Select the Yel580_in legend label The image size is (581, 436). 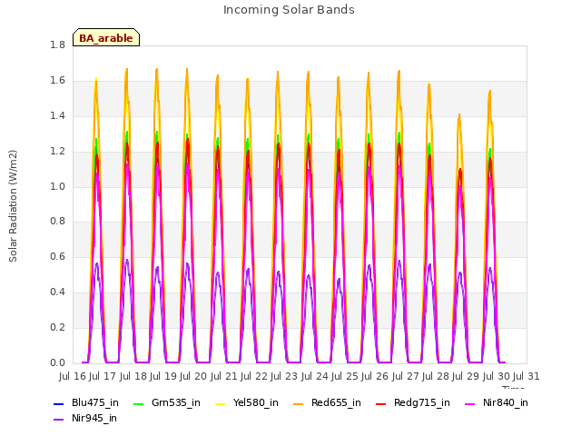[x=256, y=403]
